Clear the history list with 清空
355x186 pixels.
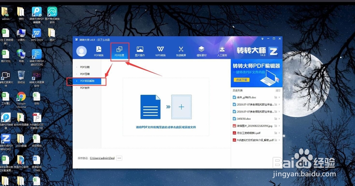click(x=278, y=91)
